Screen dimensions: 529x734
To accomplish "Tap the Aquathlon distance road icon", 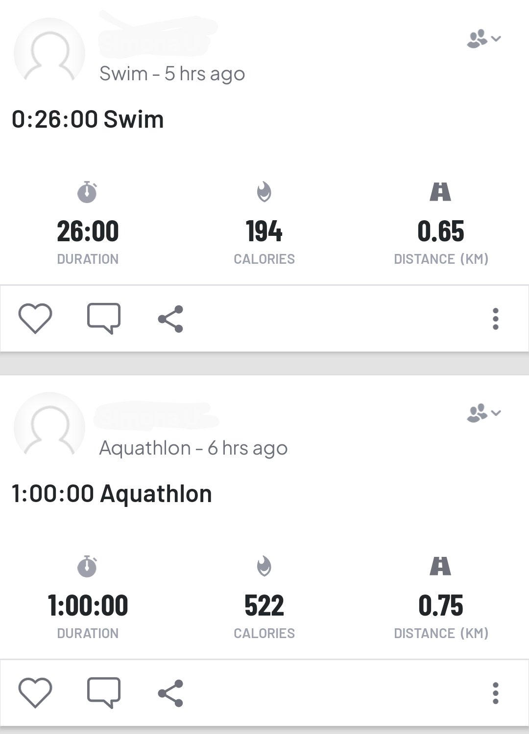I will (x=440, y=566).
